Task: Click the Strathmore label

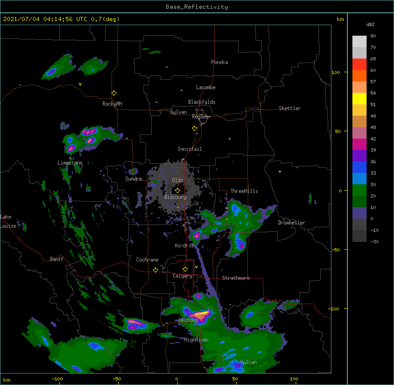Action: point(236,278)
